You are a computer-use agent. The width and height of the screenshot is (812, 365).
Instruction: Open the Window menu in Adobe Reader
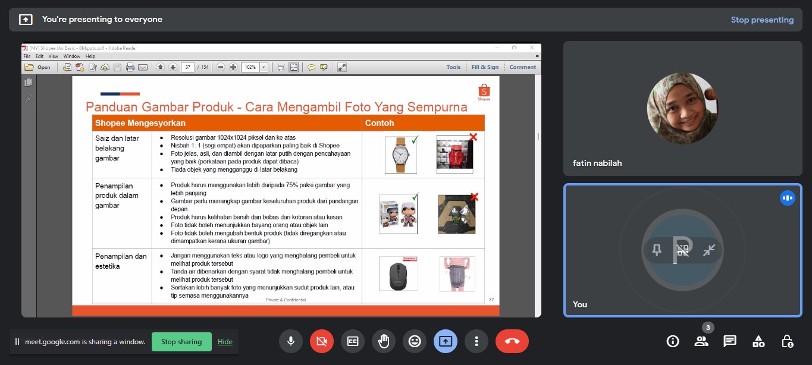[72, 56]
